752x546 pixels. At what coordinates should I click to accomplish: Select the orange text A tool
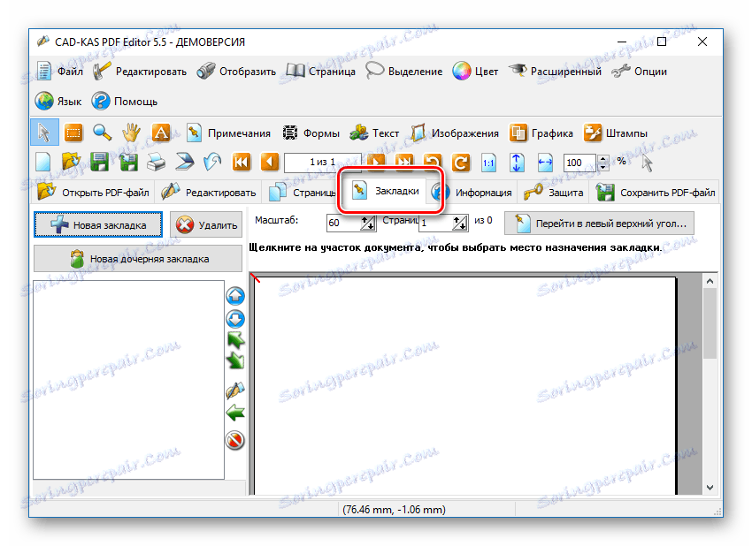(161, 133)
